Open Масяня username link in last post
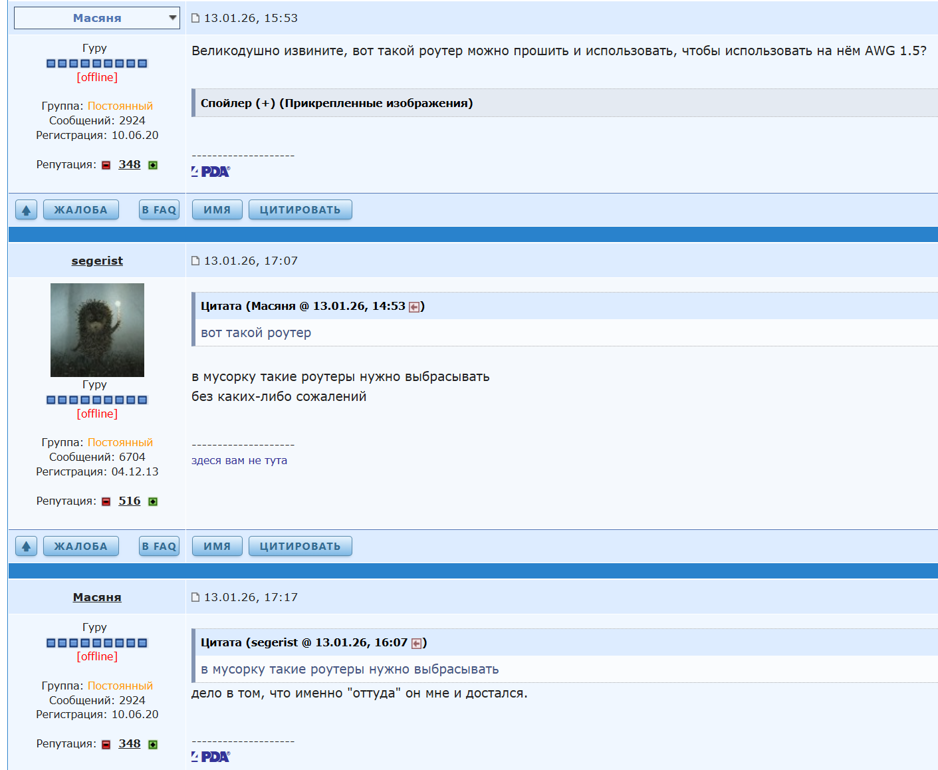This screenshot has height=770, width=938. [97, 597]
